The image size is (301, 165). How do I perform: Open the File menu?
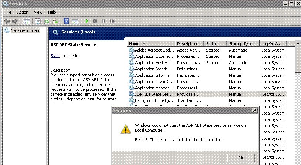tap(8, 12)
